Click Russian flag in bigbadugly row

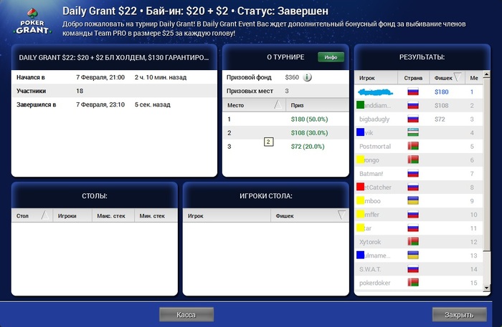click(x=413, y=119)
